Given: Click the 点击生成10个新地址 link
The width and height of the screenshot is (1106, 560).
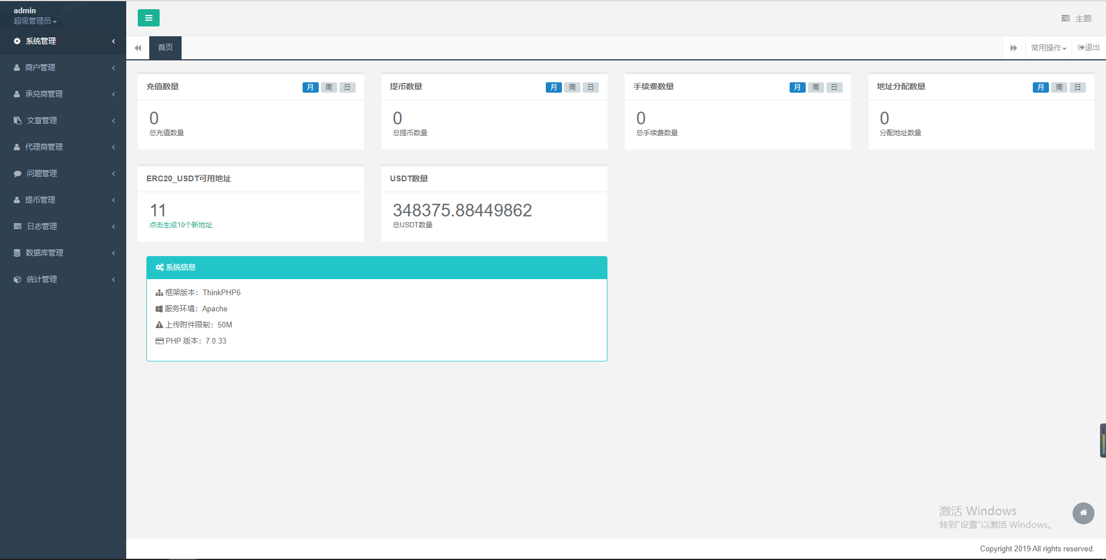Looking at the screenshot, I should pos(181,225).
